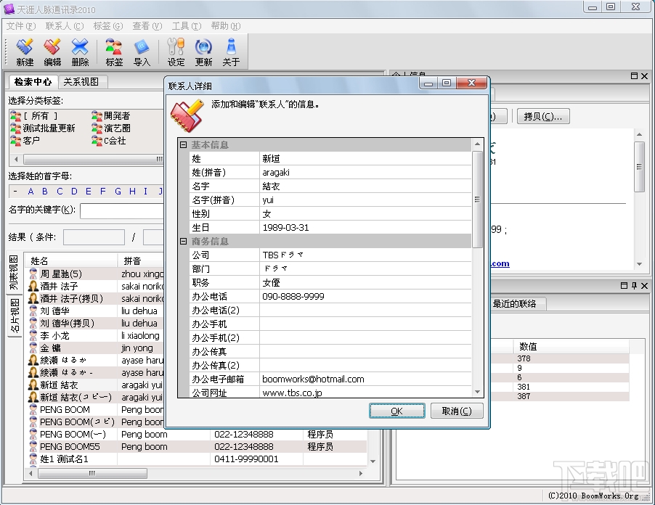This screenshot has height=505, width=655.
Task: Click the app icon in the title bar
Action: (x=9, y=9)
